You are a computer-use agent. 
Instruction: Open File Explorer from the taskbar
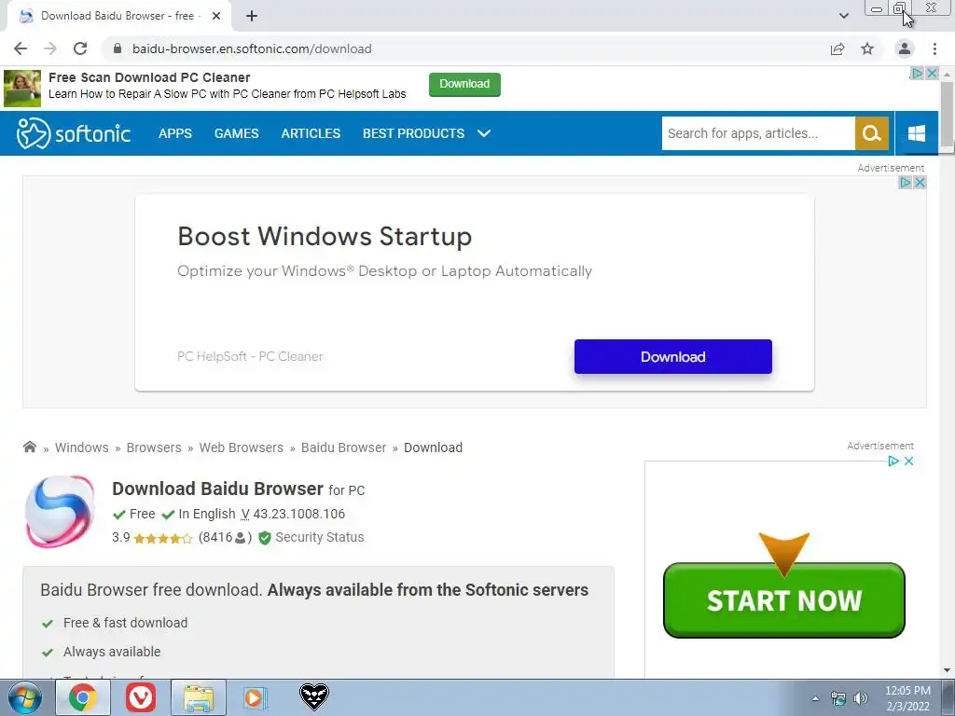point(199,697)
